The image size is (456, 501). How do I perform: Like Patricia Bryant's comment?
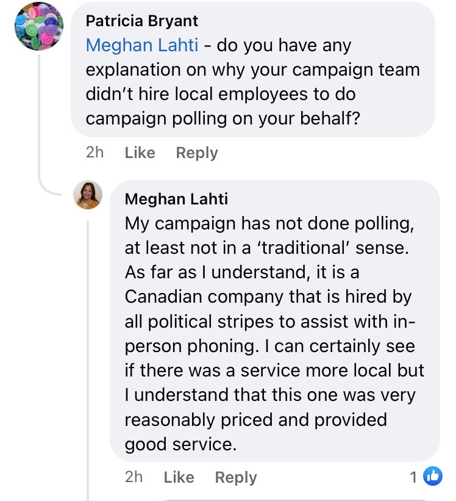(x=140, y=153)
